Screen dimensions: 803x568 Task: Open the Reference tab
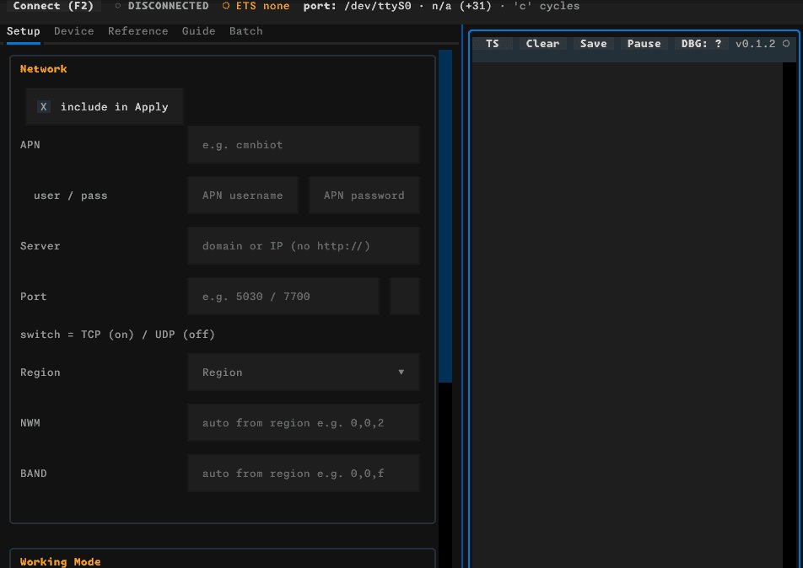coord(137,31)
